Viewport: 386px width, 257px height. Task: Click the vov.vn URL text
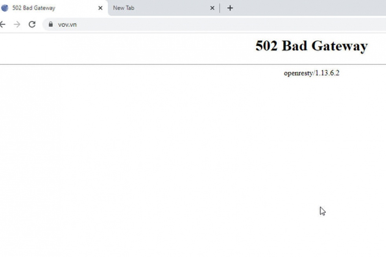click(x=67, y=24)
